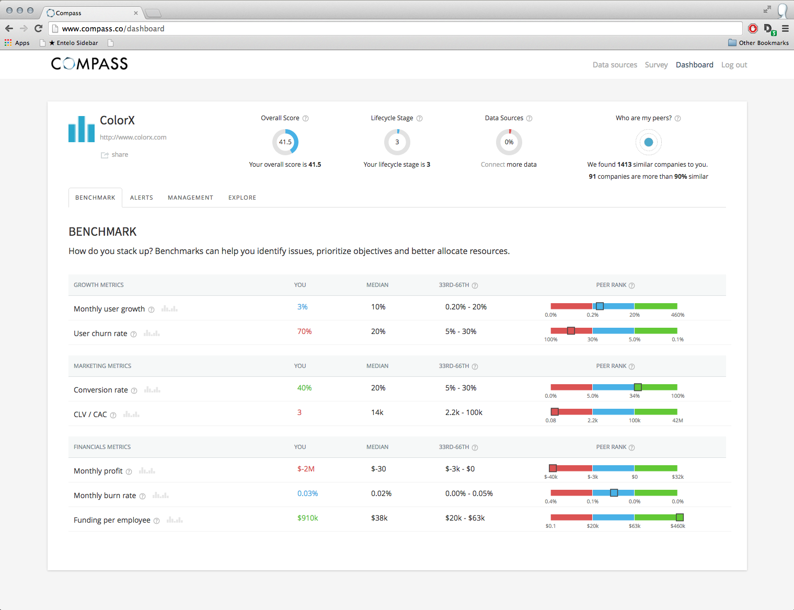Viewport: 794px width, 610px height.
Task: Click help icon next to Funding per employee
Action: coord(157,521)
